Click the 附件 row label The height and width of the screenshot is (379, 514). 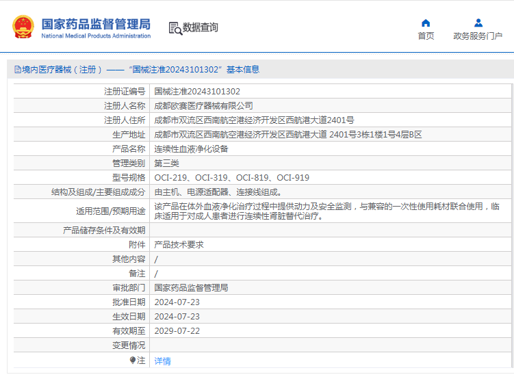pyautogui.click(x=137, y=245)
